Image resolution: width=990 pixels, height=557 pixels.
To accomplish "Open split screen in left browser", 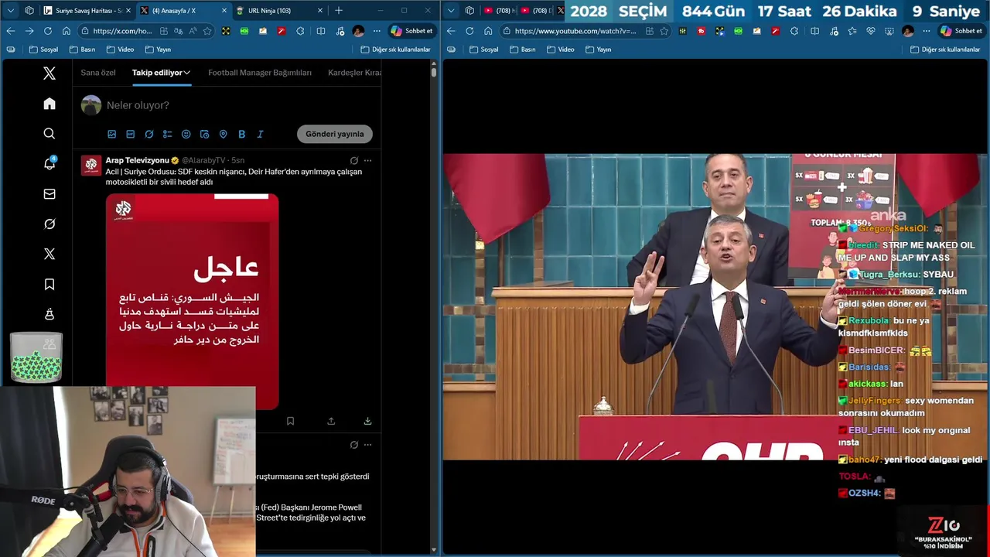I will [321, 31].
